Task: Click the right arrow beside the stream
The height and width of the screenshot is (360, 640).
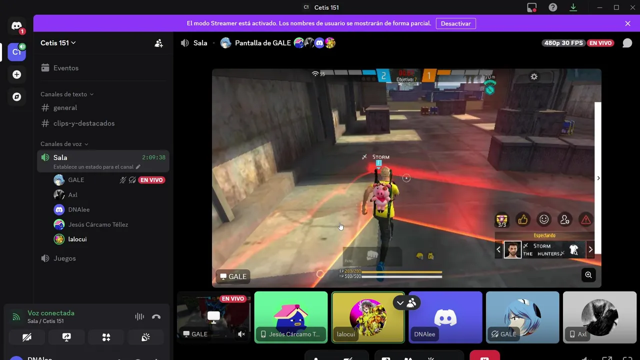Action: [x=598, y=178]
